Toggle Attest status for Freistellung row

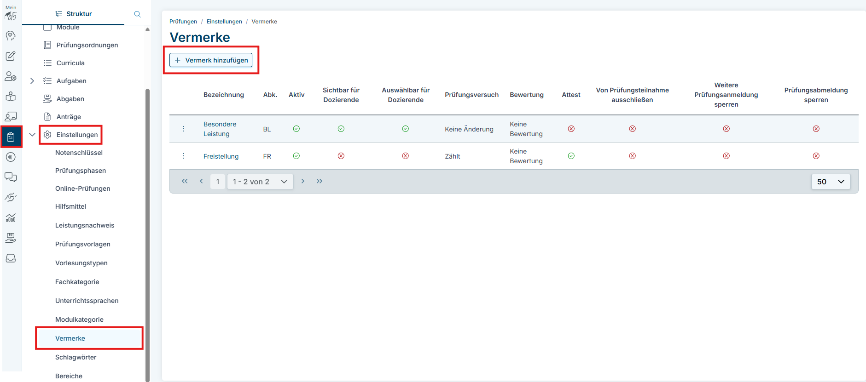click(571, 156)
